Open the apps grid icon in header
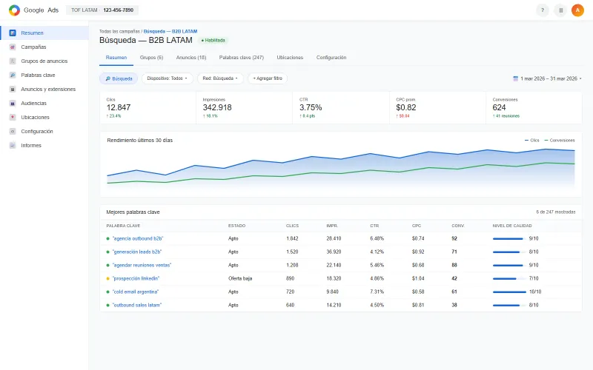Viewport: 593px width, 370px height. click(x=561, y=10)
